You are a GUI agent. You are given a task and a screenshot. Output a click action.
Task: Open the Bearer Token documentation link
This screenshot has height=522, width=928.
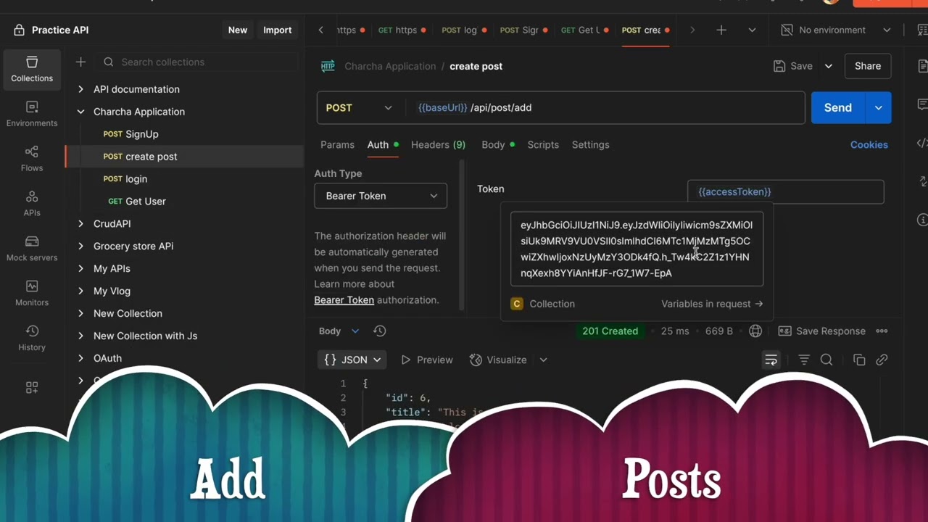(344, 300)
